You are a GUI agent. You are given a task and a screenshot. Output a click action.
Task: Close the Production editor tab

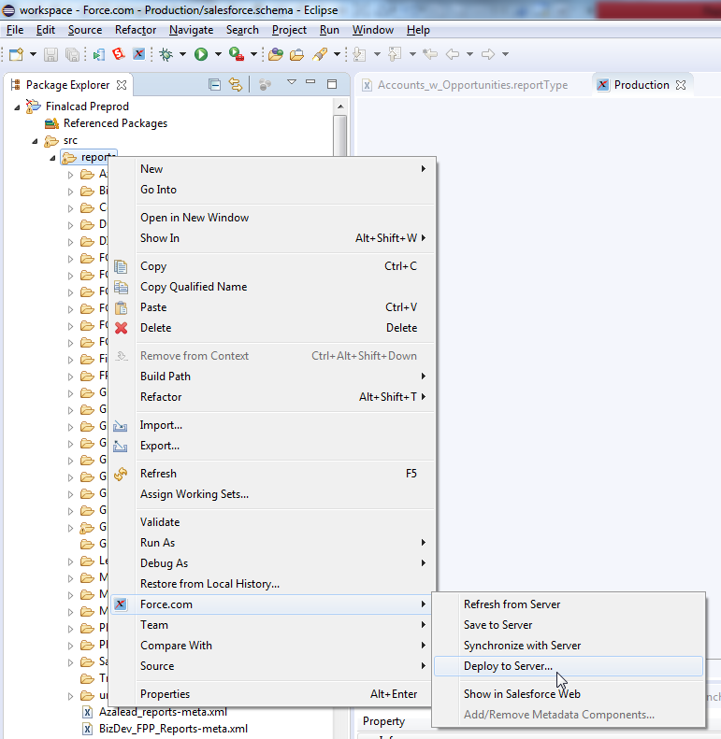681,85
